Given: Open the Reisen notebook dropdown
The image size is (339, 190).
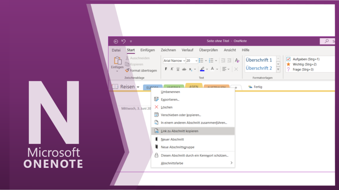Looking at the screenshot, I should (138, 87).
